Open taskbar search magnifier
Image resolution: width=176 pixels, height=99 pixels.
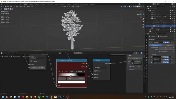[7, 97]
